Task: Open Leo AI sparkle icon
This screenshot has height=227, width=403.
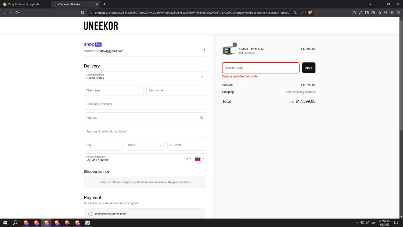Action: point(379,13)
